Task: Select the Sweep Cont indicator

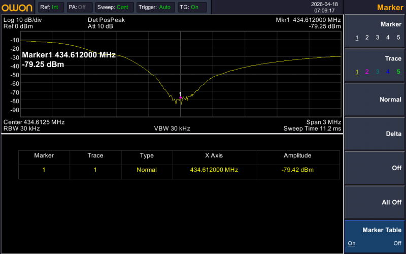Action: click(x=114, y=8)
